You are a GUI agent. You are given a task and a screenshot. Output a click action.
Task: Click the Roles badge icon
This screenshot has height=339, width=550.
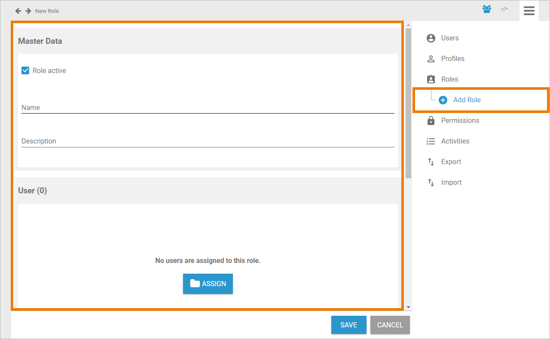coord(431,79)
